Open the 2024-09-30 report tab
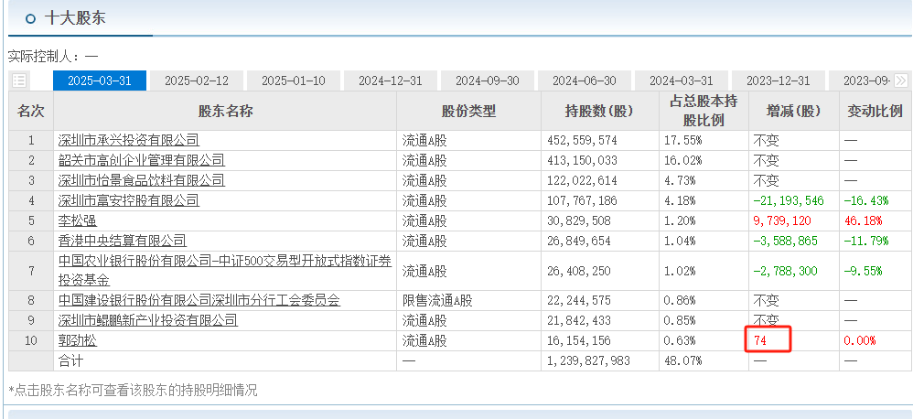Screen dimensions: 913x419 point(488,81)
